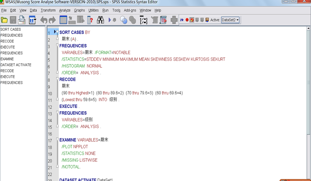
Task: Click the brown bookmark icon near Active
Action: coord(207,20)
